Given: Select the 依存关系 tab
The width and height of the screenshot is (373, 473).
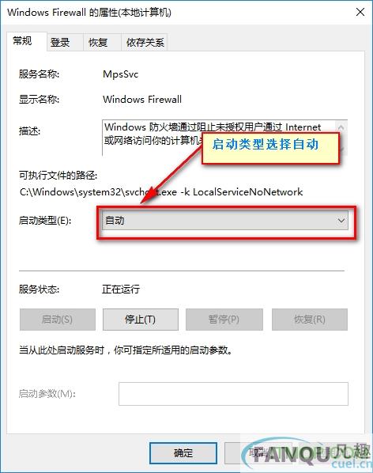Looking at the screenshot, I should pos(145,43).
